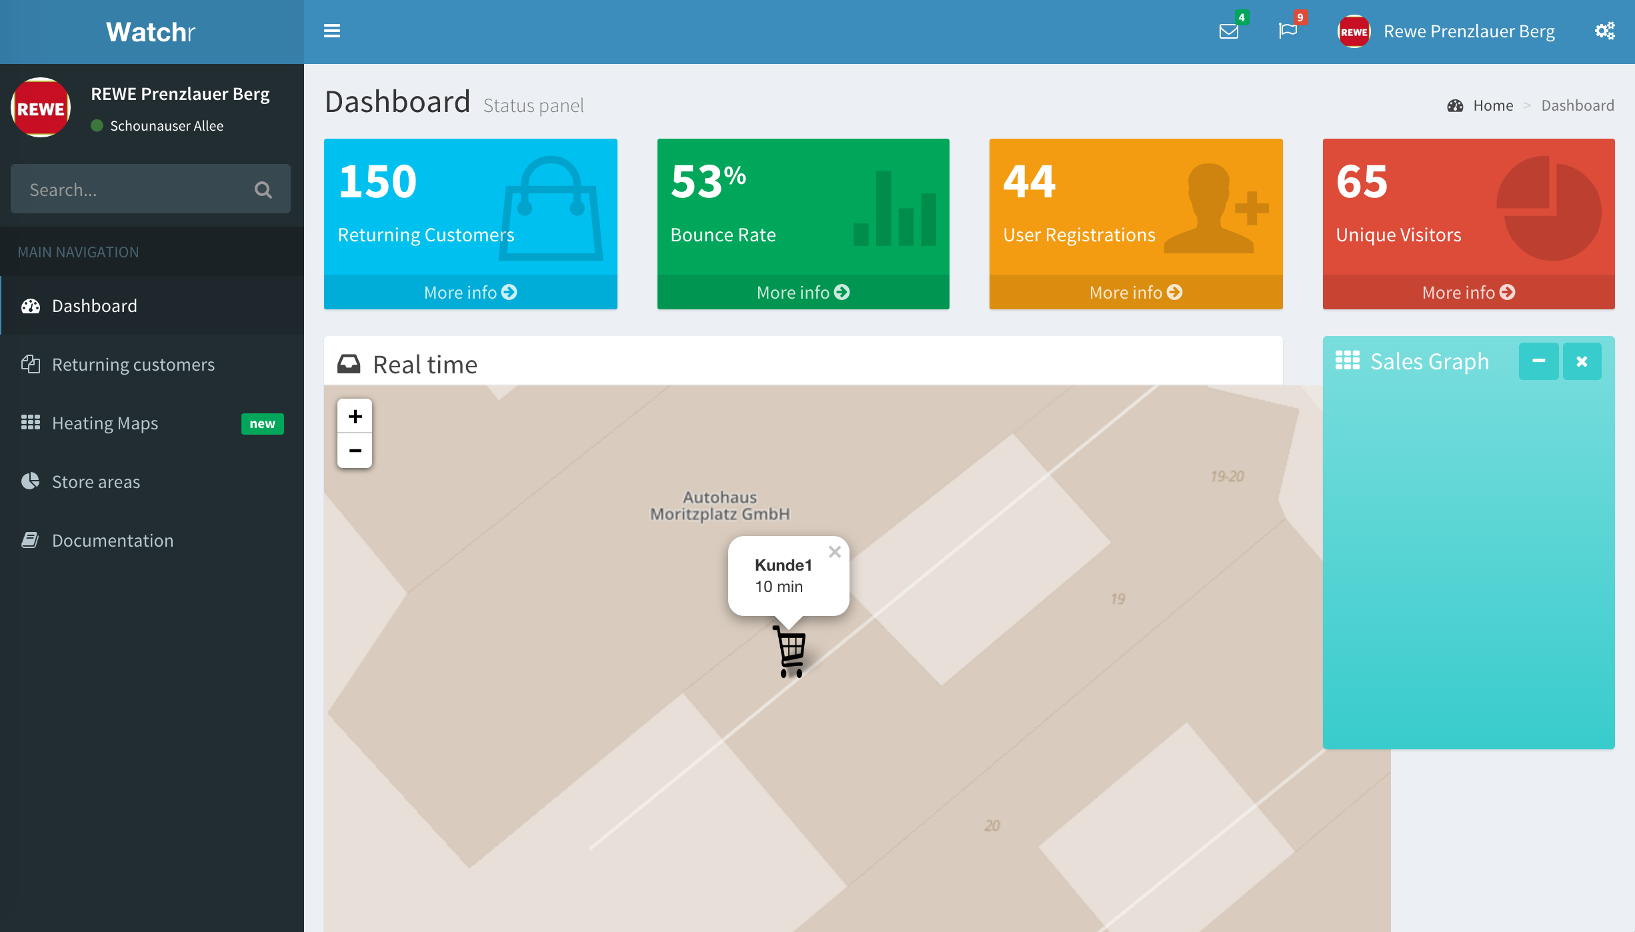Open the settings gears icon
The image size is (1635, 932).
(1604, 31)
